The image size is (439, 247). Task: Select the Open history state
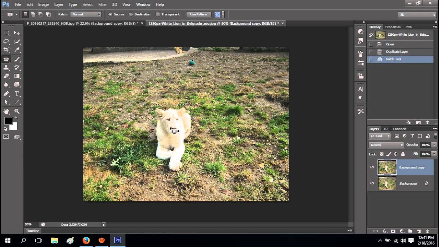[400, 44]
